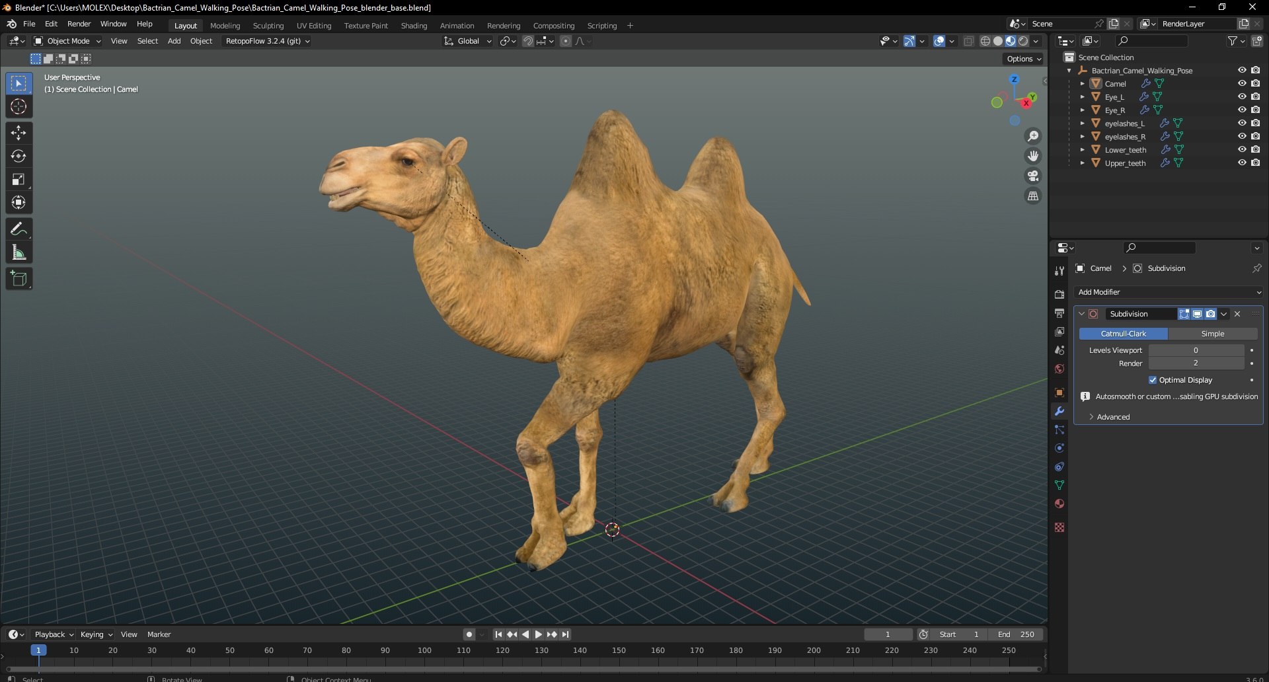Open the Output properties tab
1269x682 pixels.
point(1059,313)
